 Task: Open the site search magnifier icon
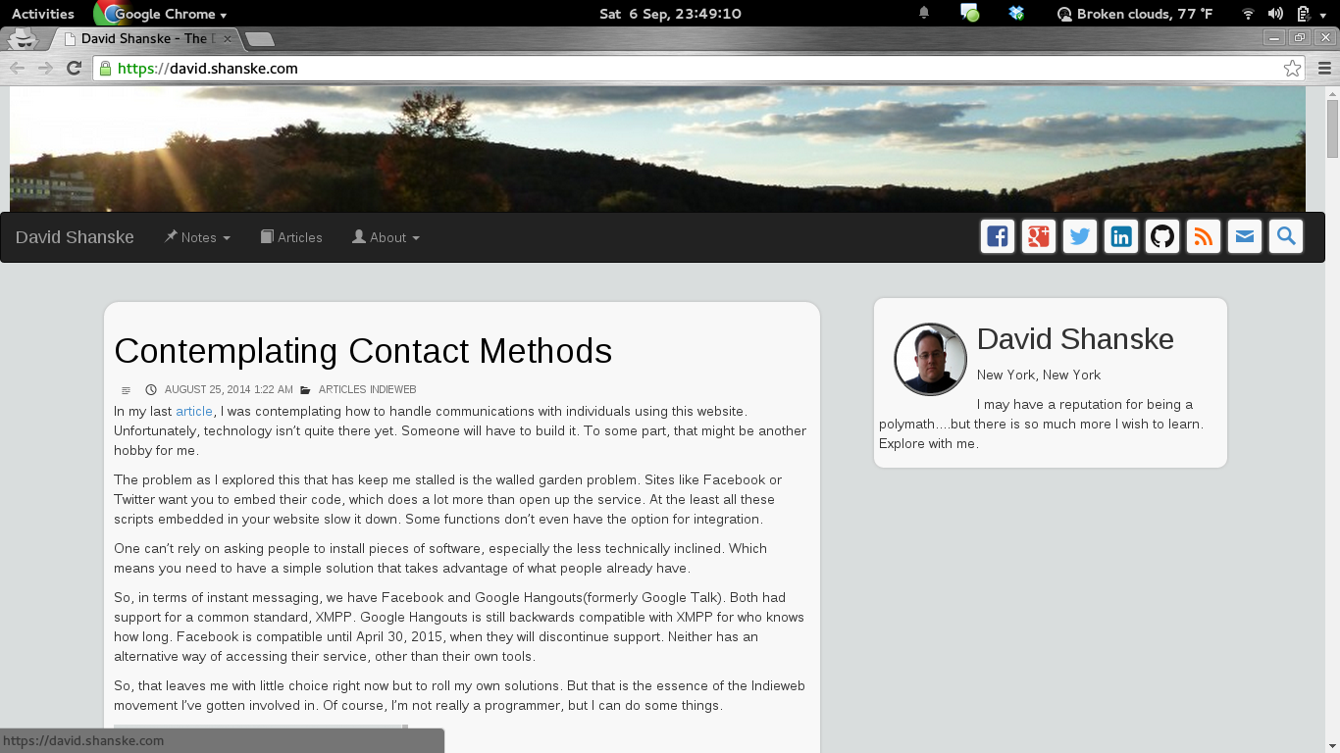[1286, 237]
